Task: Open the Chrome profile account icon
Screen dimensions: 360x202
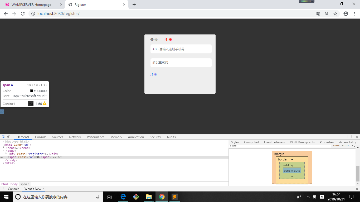Action: coord(346,14)
